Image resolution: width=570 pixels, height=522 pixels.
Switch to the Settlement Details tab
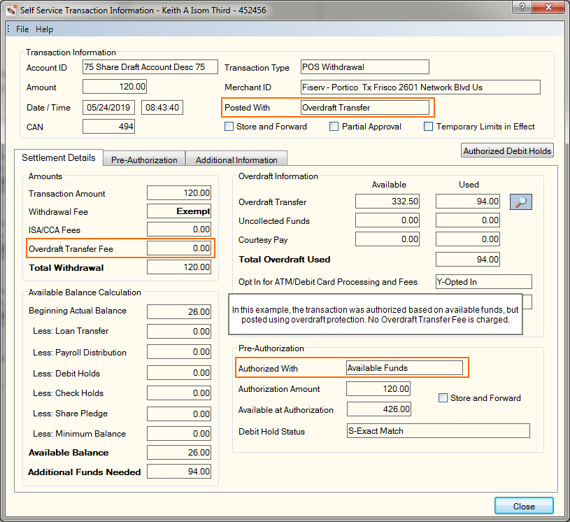point(59,157)
